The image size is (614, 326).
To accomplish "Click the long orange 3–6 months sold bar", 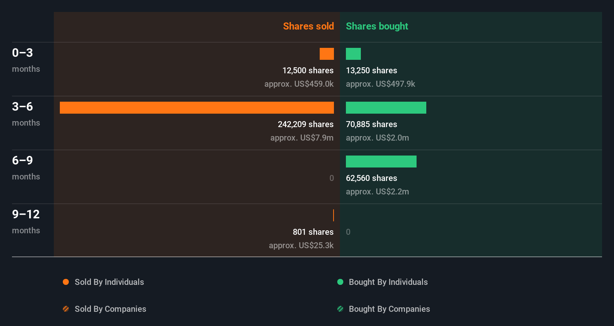I will 197,108.
